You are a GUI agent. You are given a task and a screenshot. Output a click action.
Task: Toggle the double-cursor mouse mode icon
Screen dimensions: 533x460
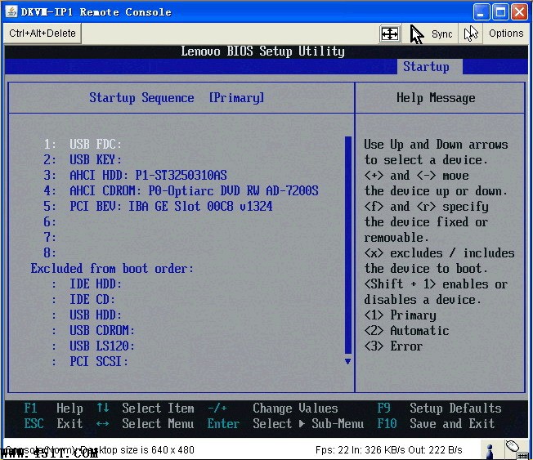(471, 33)
